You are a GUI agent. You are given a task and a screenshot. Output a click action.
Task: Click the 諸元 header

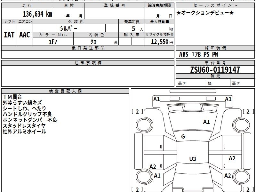(215, 76)
